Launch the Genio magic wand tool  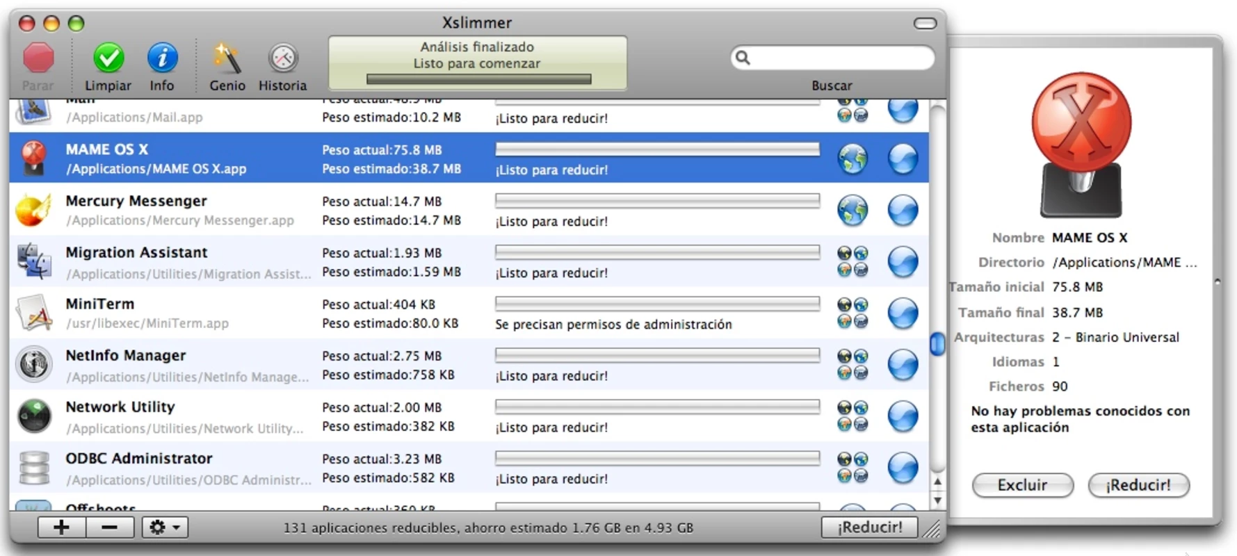coord(227,58)
